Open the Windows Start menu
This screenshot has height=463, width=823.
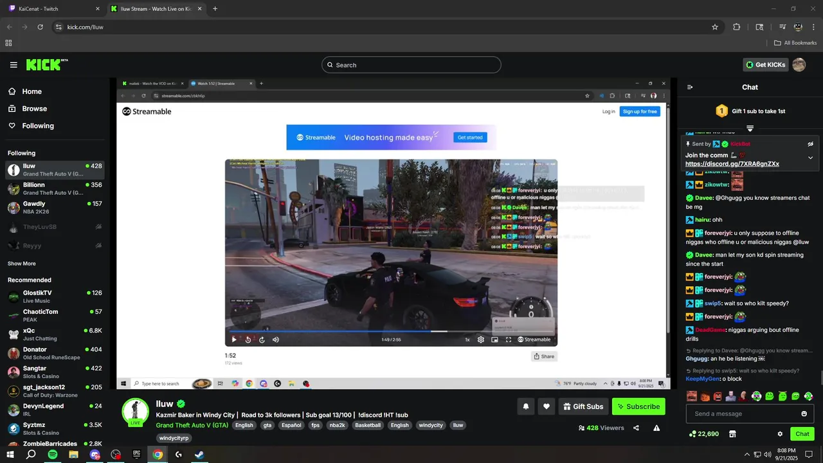tap(10, 455)
